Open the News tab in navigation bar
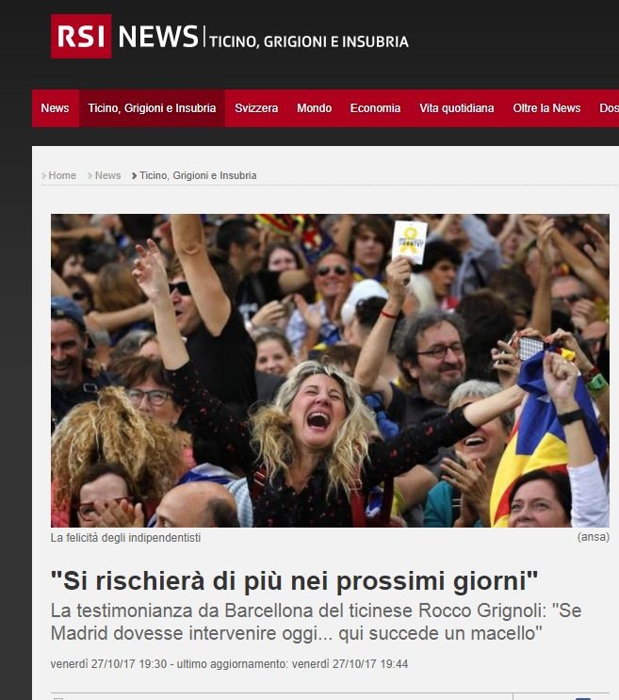 click(56, 108)
